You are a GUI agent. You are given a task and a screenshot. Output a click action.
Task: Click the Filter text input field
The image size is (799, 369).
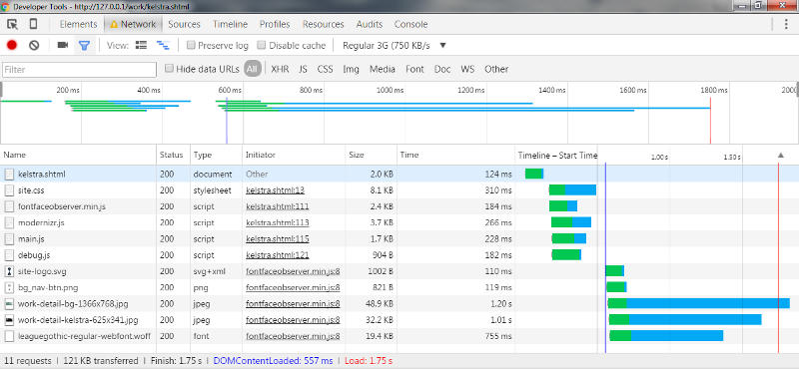pos(79,70)
